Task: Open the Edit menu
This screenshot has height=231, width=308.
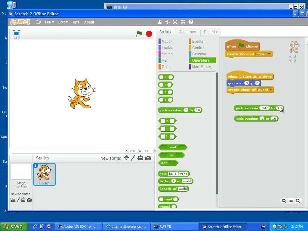Action: tap(63, 22)
